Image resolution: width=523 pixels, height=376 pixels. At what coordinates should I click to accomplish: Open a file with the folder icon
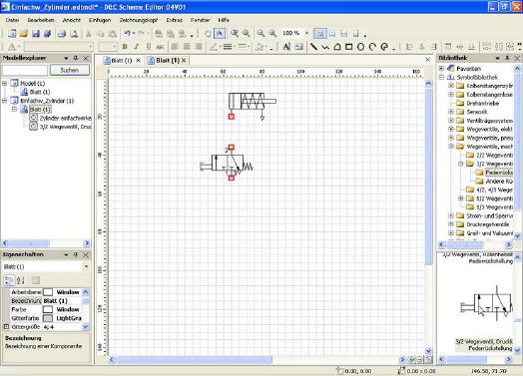pyautogui.click(x=24, y=33)
